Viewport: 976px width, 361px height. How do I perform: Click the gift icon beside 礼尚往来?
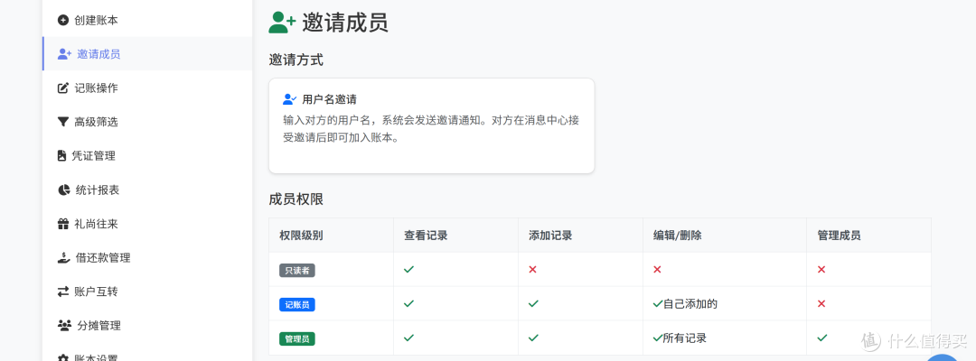63,224
